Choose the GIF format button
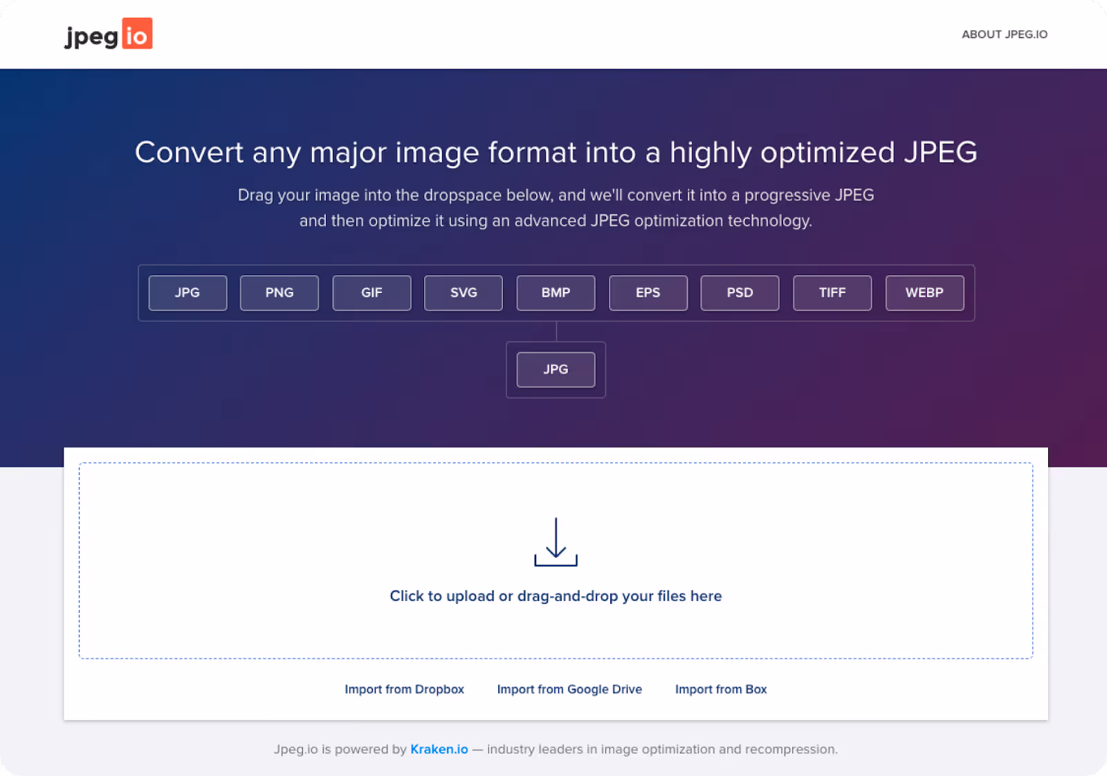The image size is (1107, 776). click(372, 293)
